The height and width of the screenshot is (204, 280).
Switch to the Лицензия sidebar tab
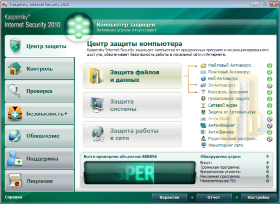point(39,181)
